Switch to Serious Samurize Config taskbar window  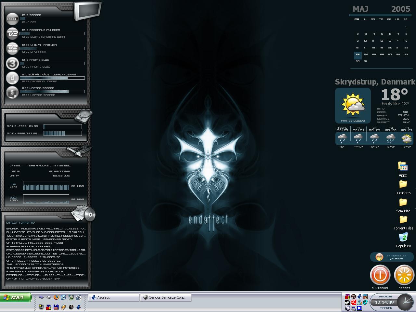click(x=166, y=297)
